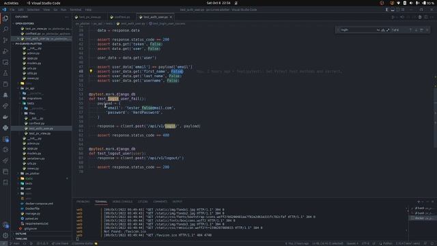Open the Python extension view
Screen dimensions: 437x246
5,128
